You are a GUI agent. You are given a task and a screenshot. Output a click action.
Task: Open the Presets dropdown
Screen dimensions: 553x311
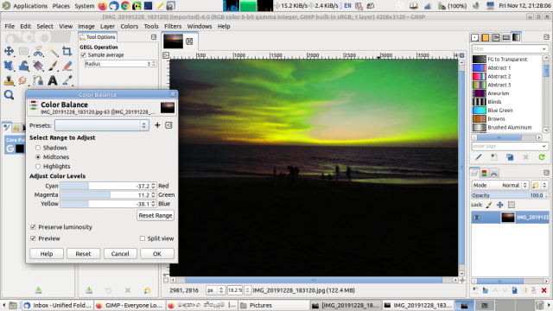[x=102, y=125]
